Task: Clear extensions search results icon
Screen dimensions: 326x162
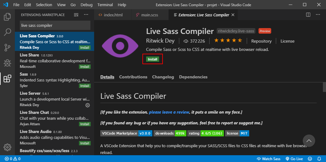Action: [x=76, y=15]
